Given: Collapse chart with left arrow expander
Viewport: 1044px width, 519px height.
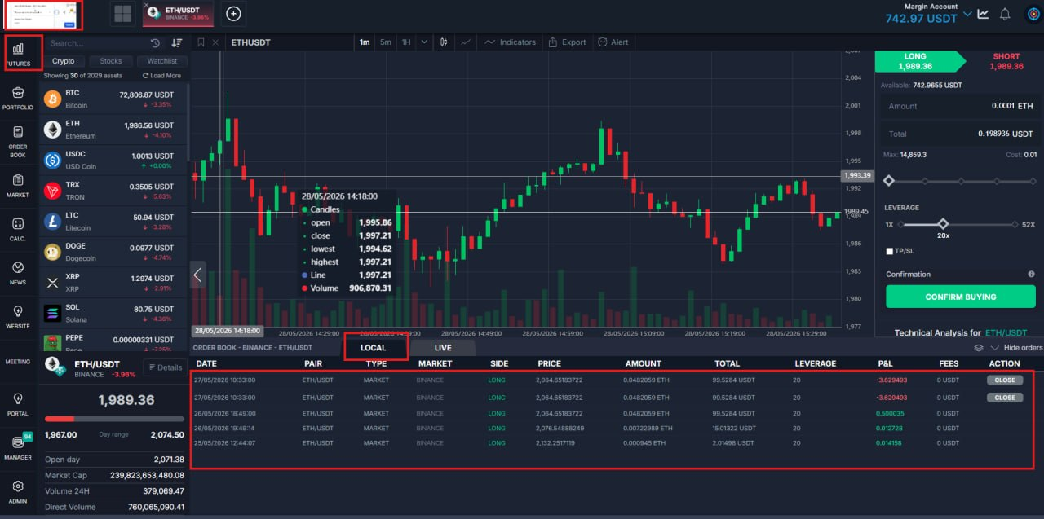Looking at the screenshot, I should point(197,275).
